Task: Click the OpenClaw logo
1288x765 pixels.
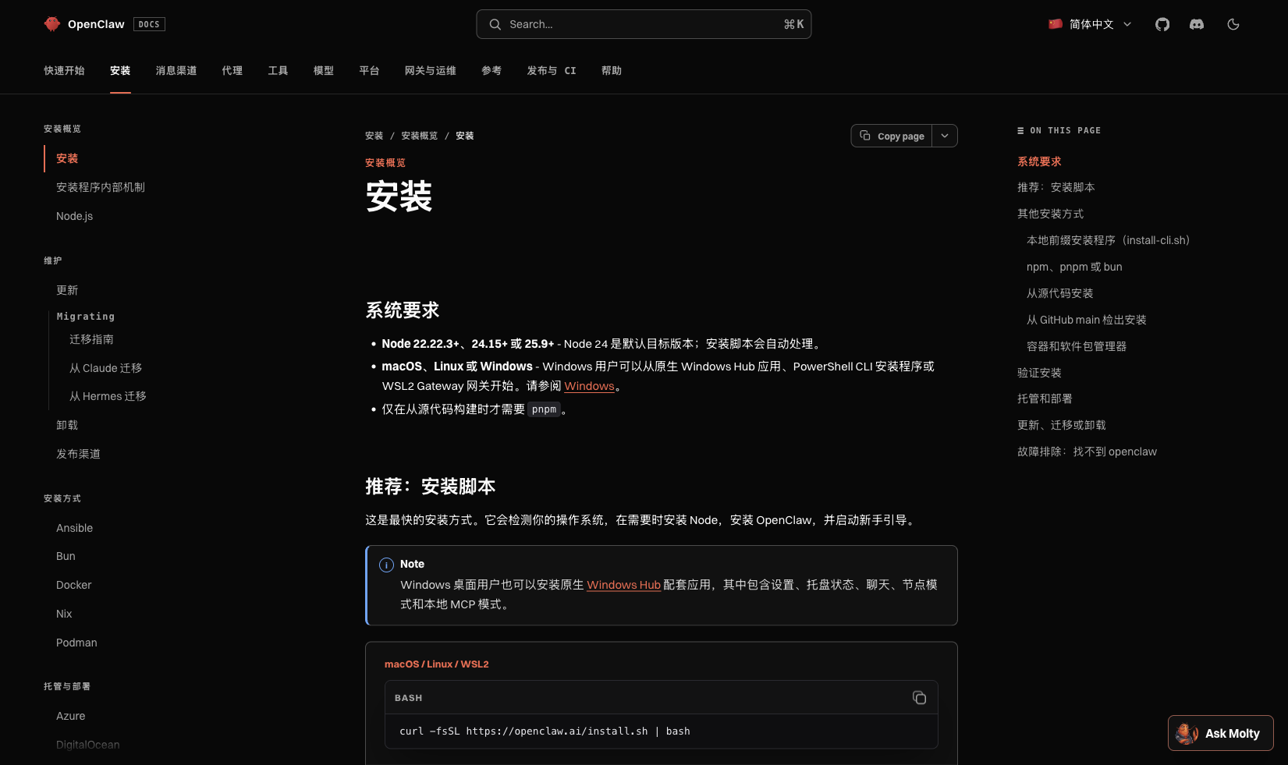Action: [84, 24]
